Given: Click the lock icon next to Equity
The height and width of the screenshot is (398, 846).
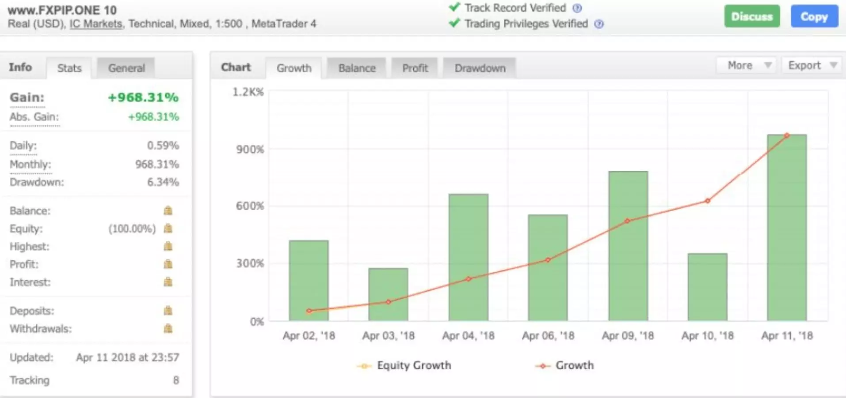Looking at the screenshot, I should (168, 229).
